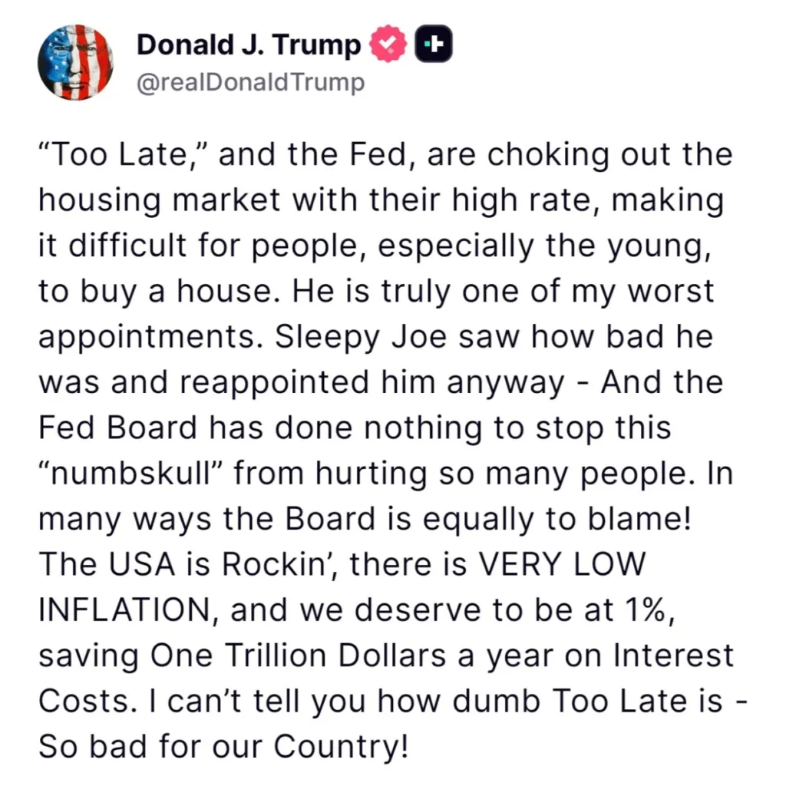Viewport: 786px width, 786px height.
Task: Click "VERY LOW" in the post text
Action: coord(563,564)
